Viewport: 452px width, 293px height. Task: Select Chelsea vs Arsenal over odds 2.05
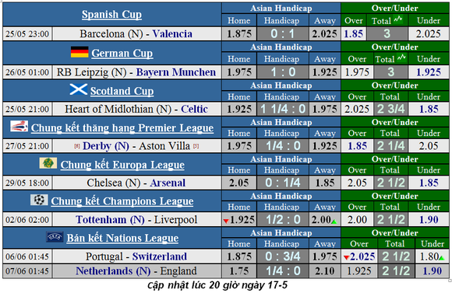(x=357, y=183)
